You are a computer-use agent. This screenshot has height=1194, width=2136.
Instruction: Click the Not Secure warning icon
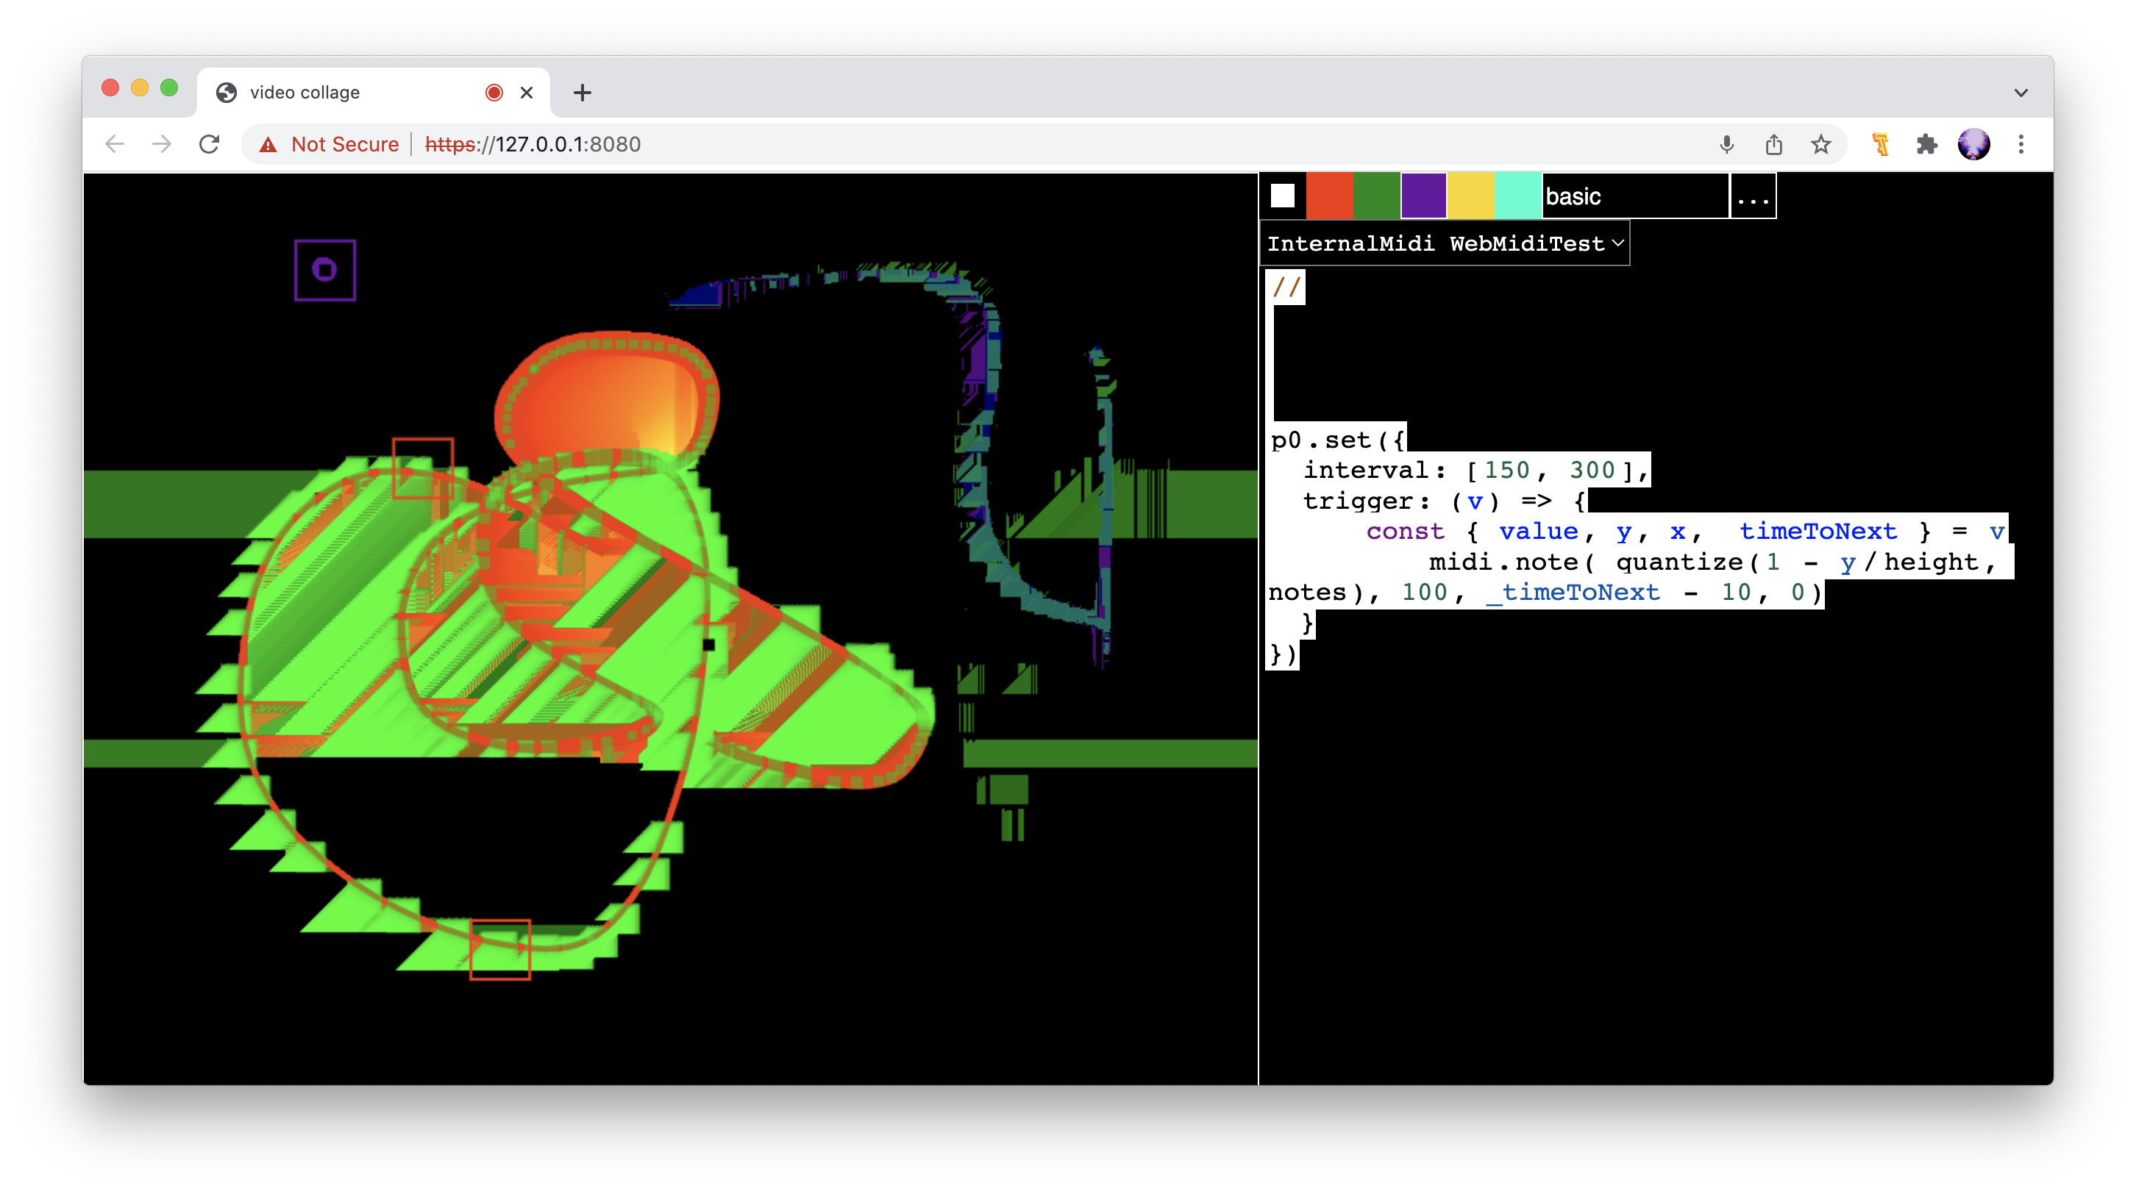point(268,145)
